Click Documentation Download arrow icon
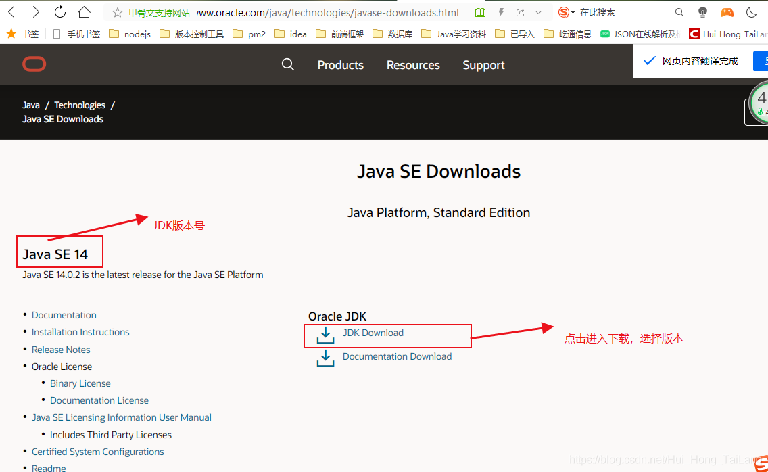The image size is (768, 472). [325, 358]
